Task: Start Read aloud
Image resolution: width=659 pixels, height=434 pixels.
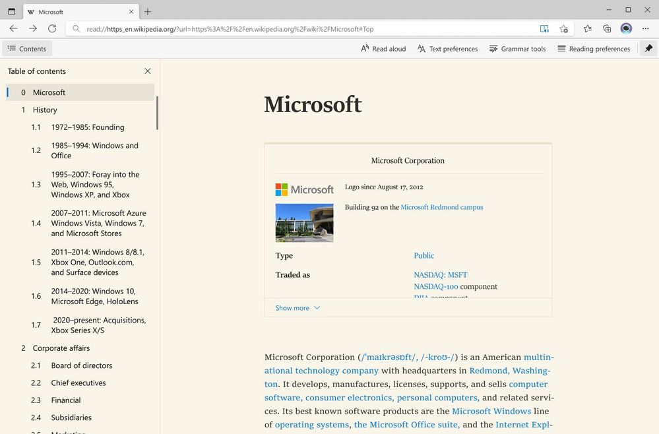Action: (383, 49)
